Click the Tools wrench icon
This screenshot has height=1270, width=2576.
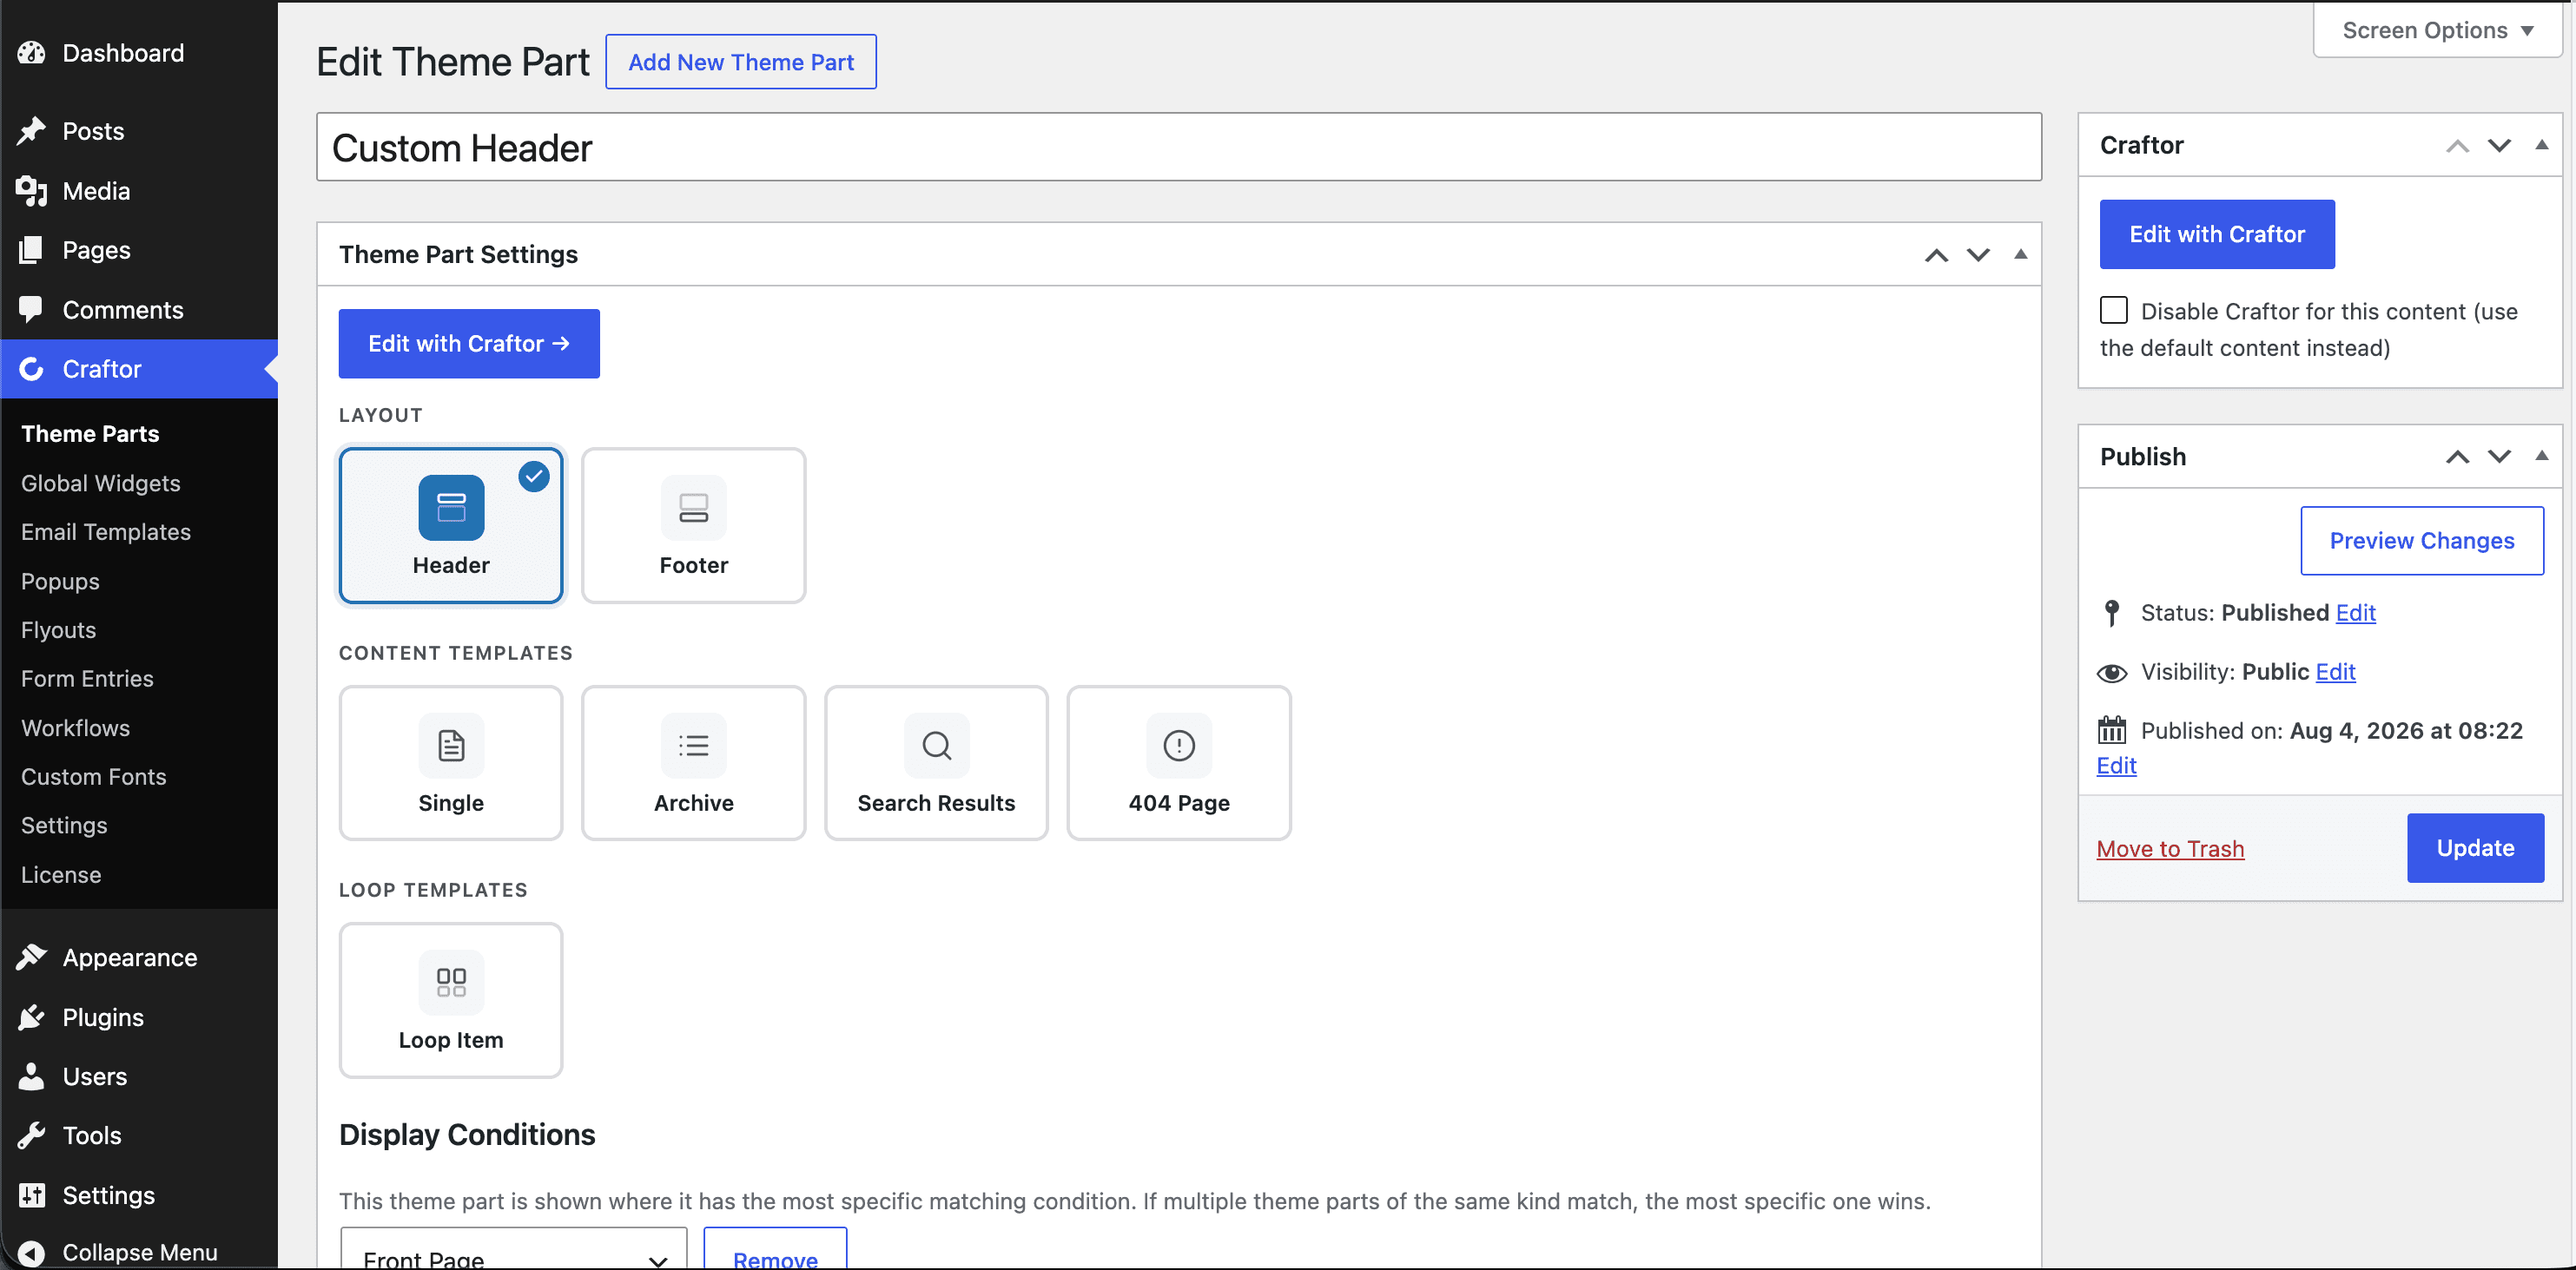32,1135
